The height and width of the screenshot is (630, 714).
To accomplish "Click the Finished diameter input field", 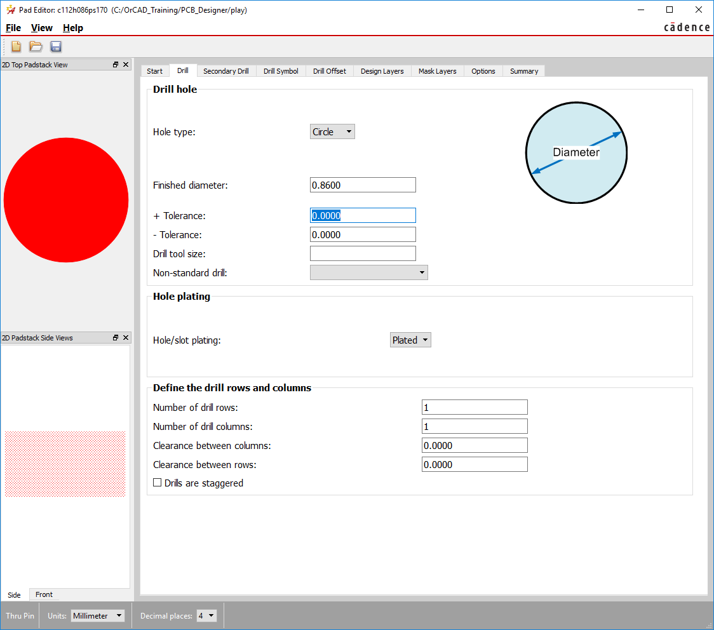I will pos(363,185).
